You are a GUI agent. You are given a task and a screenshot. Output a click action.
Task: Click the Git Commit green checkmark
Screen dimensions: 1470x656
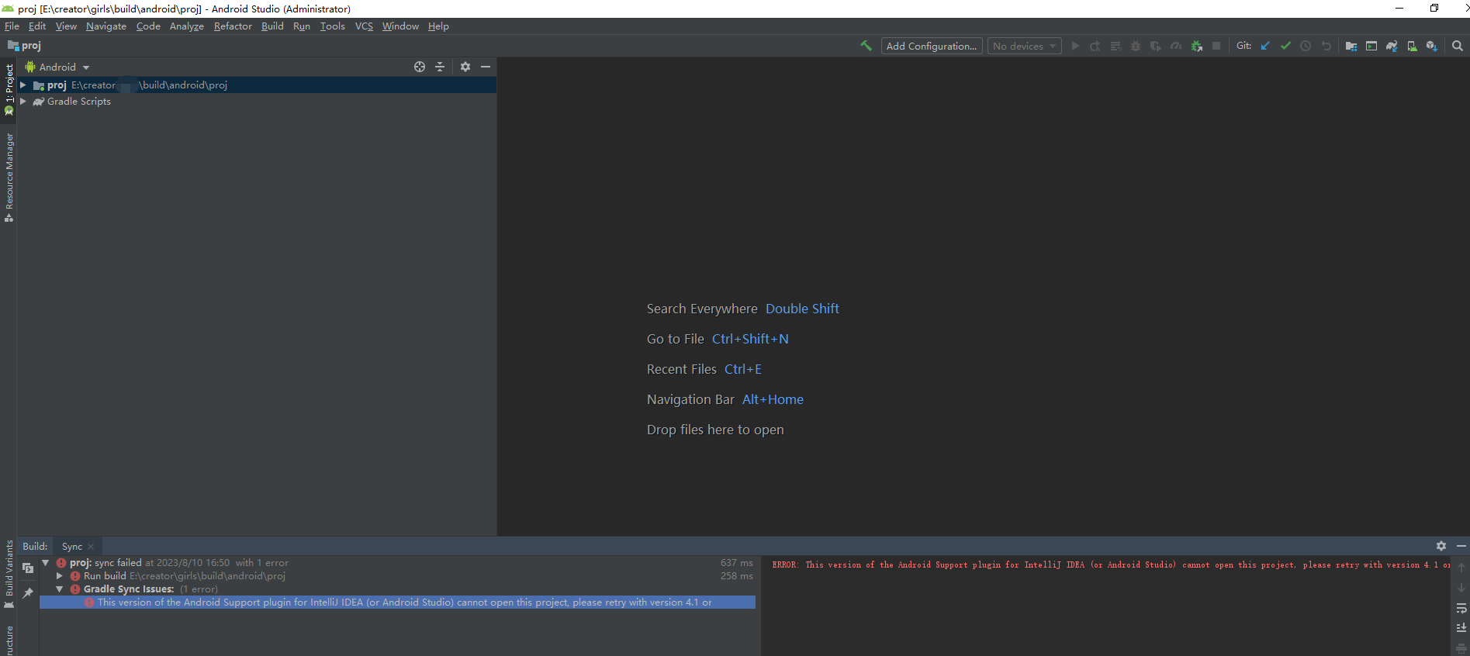pos(1286,46)
